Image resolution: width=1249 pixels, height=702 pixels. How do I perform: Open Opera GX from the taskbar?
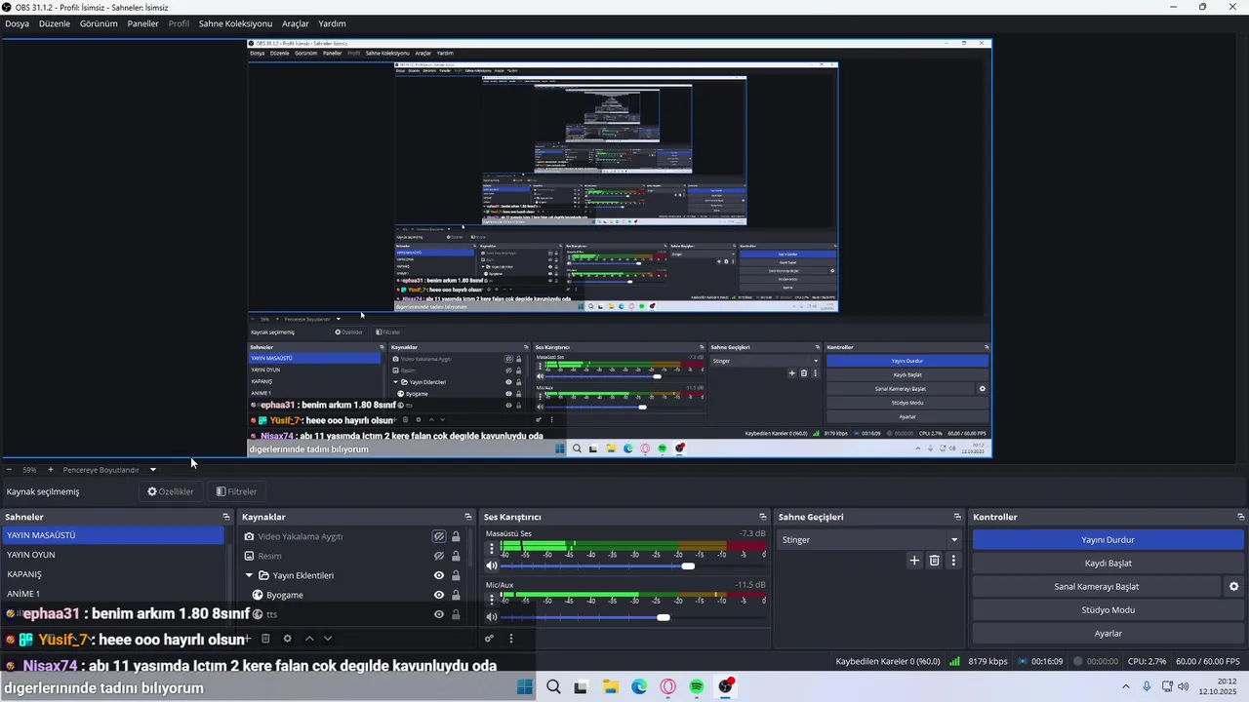tap(668, 686)
